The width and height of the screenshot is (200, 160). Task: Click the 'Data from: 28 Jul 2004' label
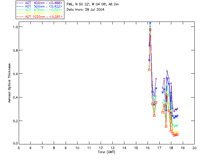click(85, 9)
